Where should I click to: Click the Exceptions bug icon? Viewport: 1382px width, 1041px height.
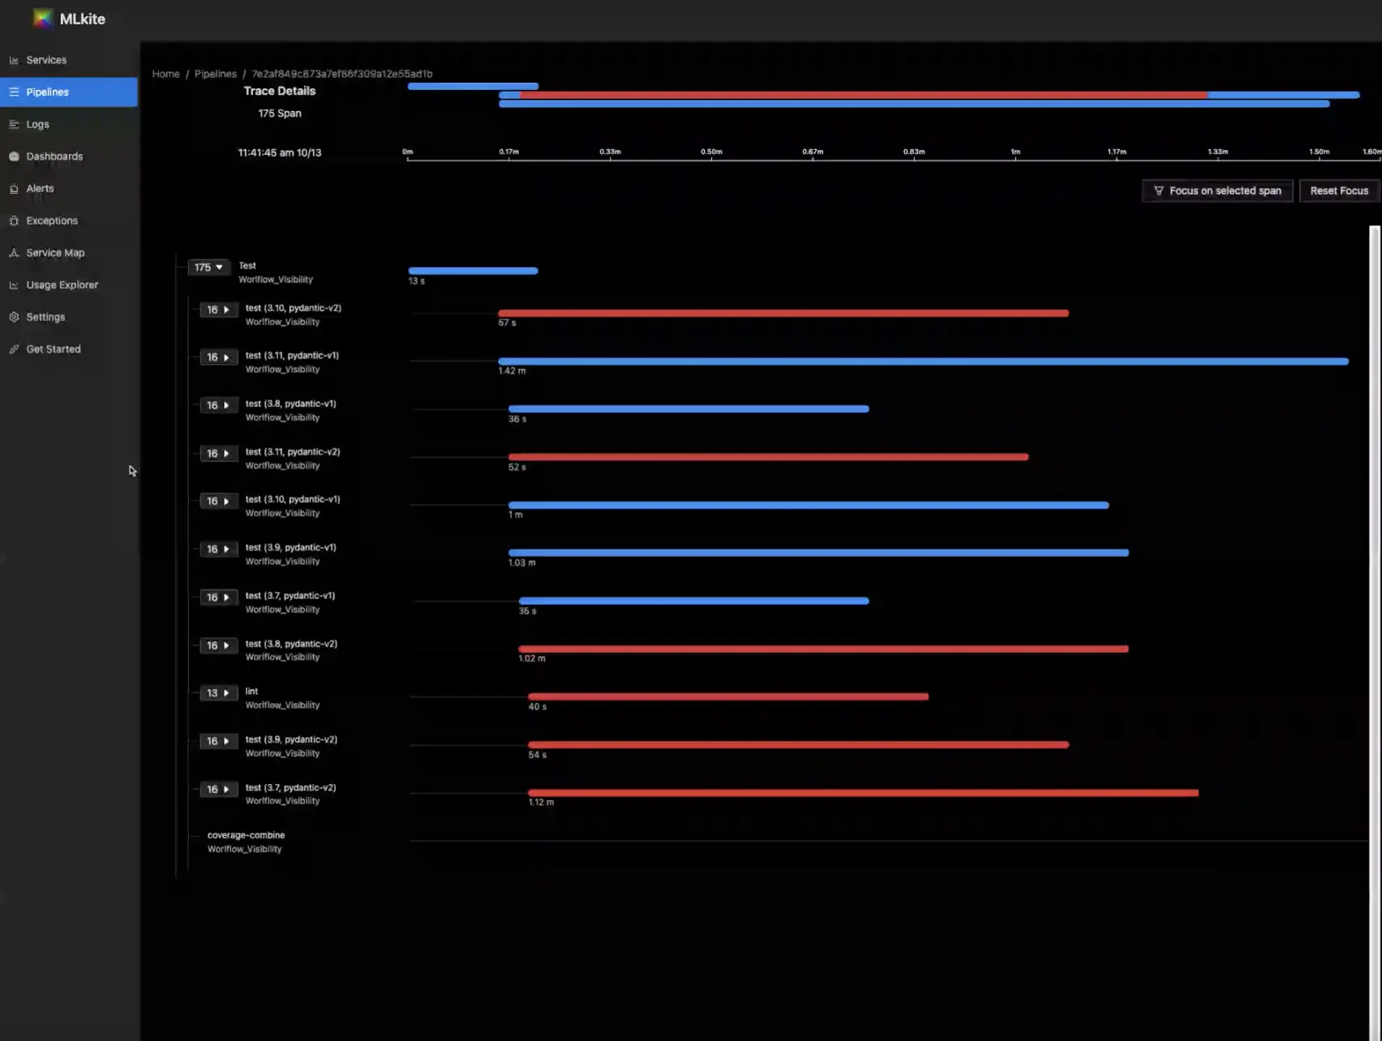(x=14, y=221)
